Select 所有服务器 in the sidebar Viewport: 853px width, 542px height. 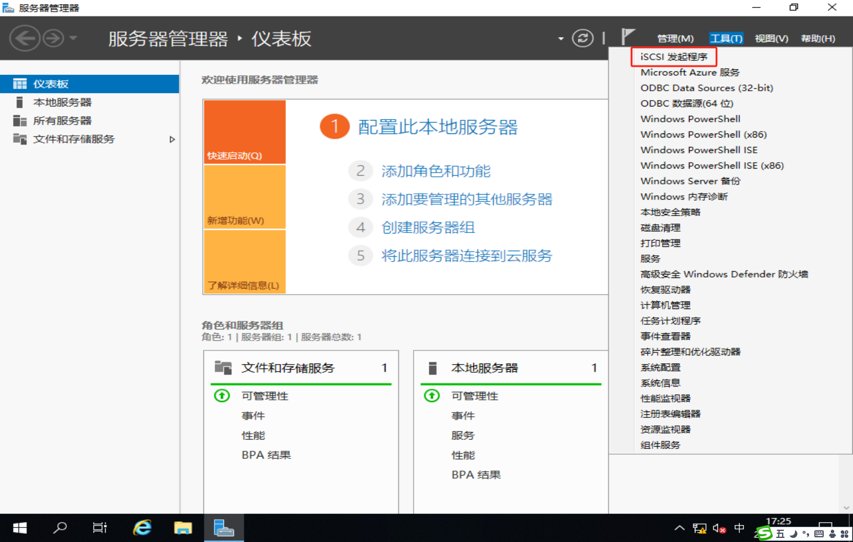pyautogui.click(x=90, y=121)
